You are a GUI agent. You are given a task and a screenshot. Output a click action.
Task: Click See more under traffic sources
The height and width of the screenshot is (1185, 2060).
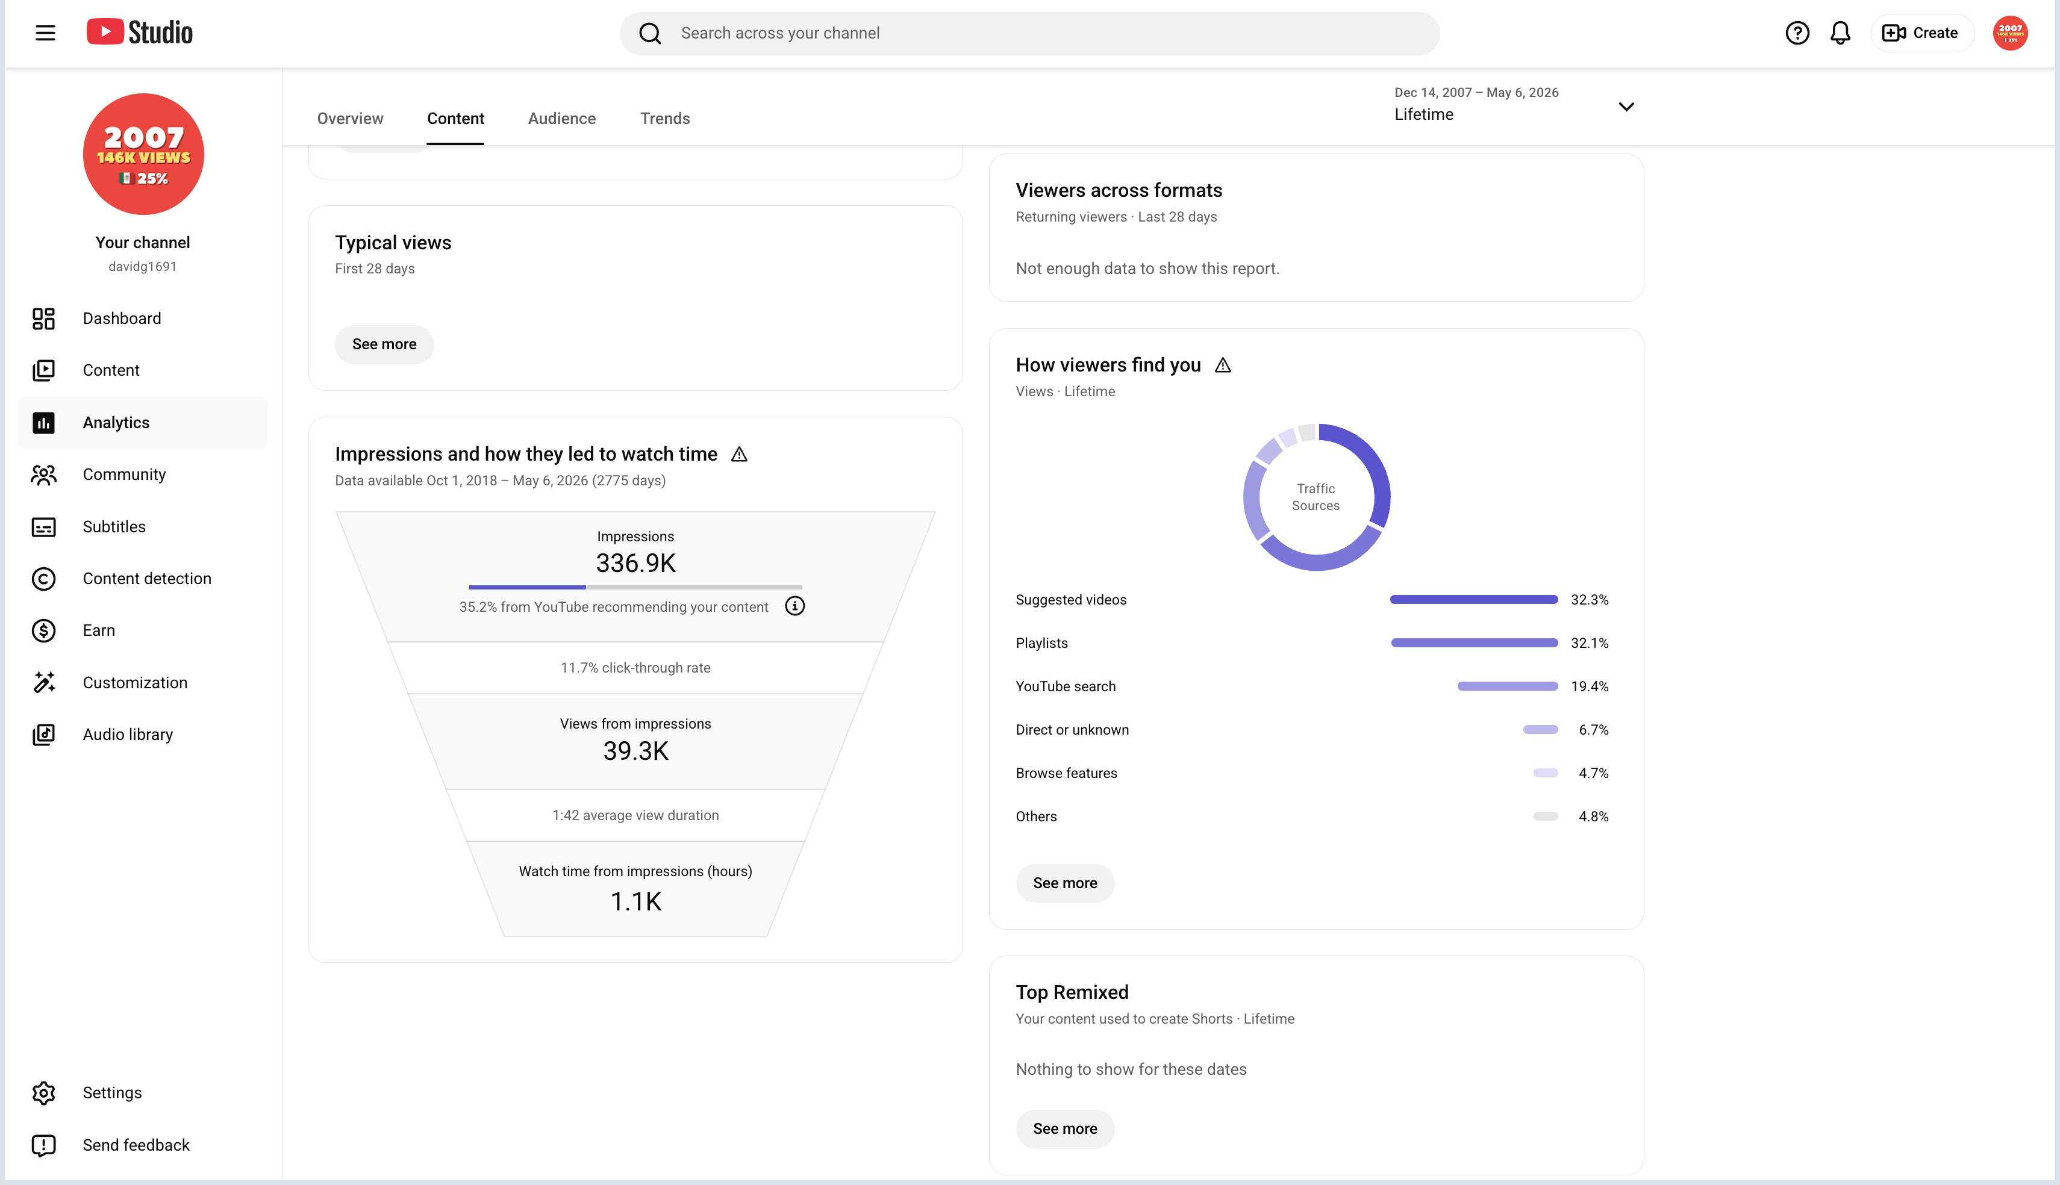1064,883
